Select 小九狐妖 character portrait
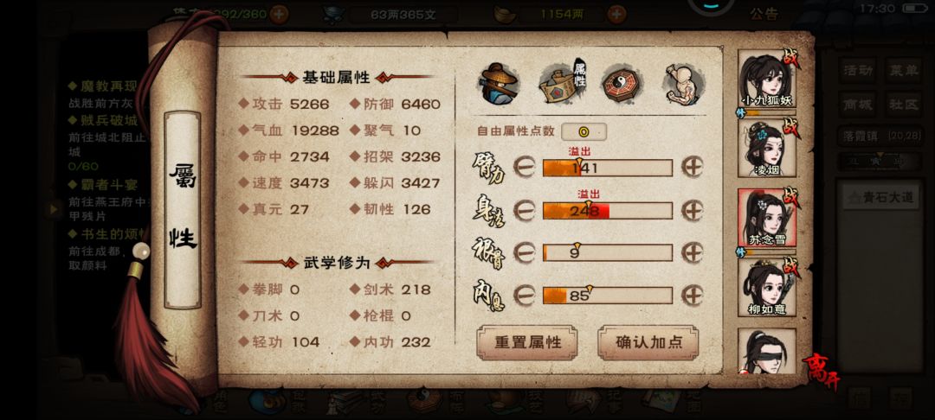 [767, 80]
